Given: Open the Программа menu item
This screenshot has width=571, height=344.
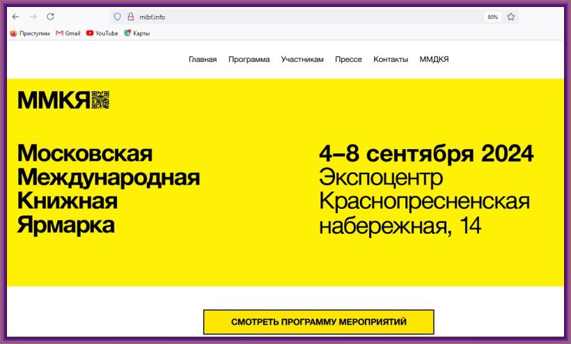Looking at the screenshot, I should 249,59.
